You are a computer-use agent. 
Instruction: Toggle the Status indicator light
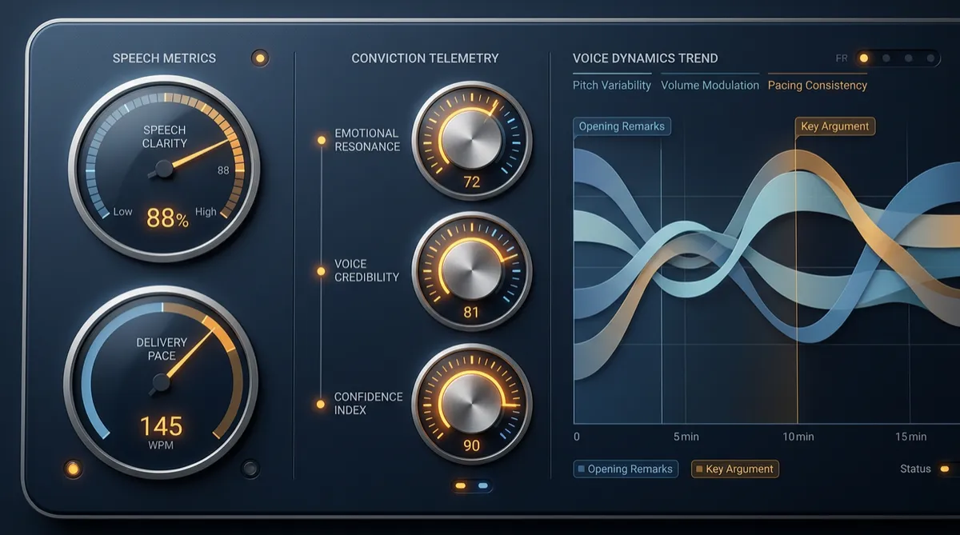tap(945, 469)
